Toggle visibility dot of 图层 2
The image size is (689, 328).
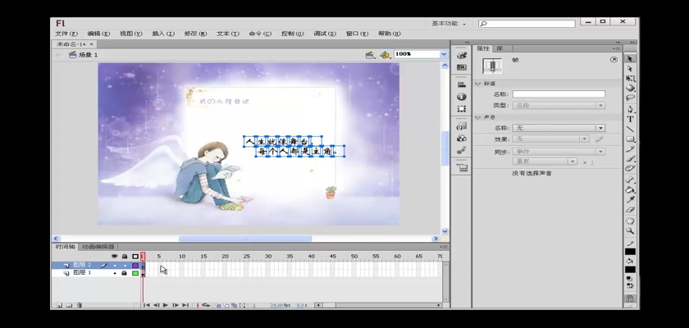tap(115, 265)
